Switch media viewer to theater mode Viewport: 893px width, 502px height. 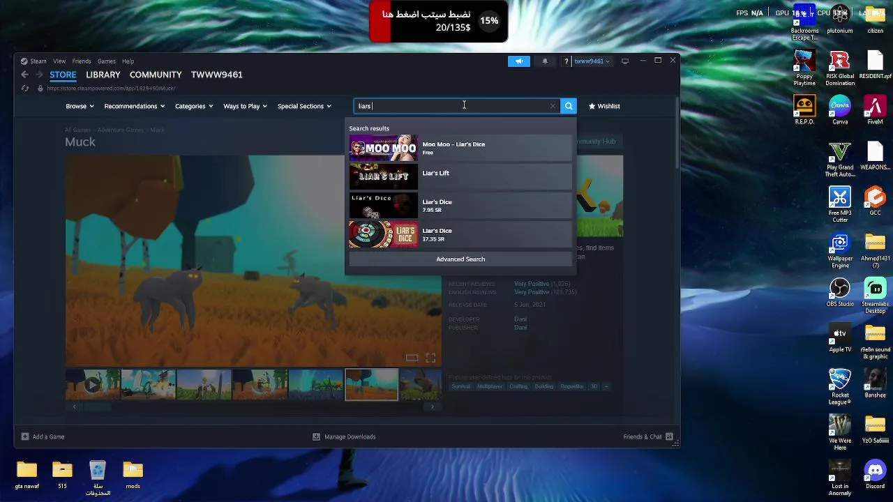(412, 358)
